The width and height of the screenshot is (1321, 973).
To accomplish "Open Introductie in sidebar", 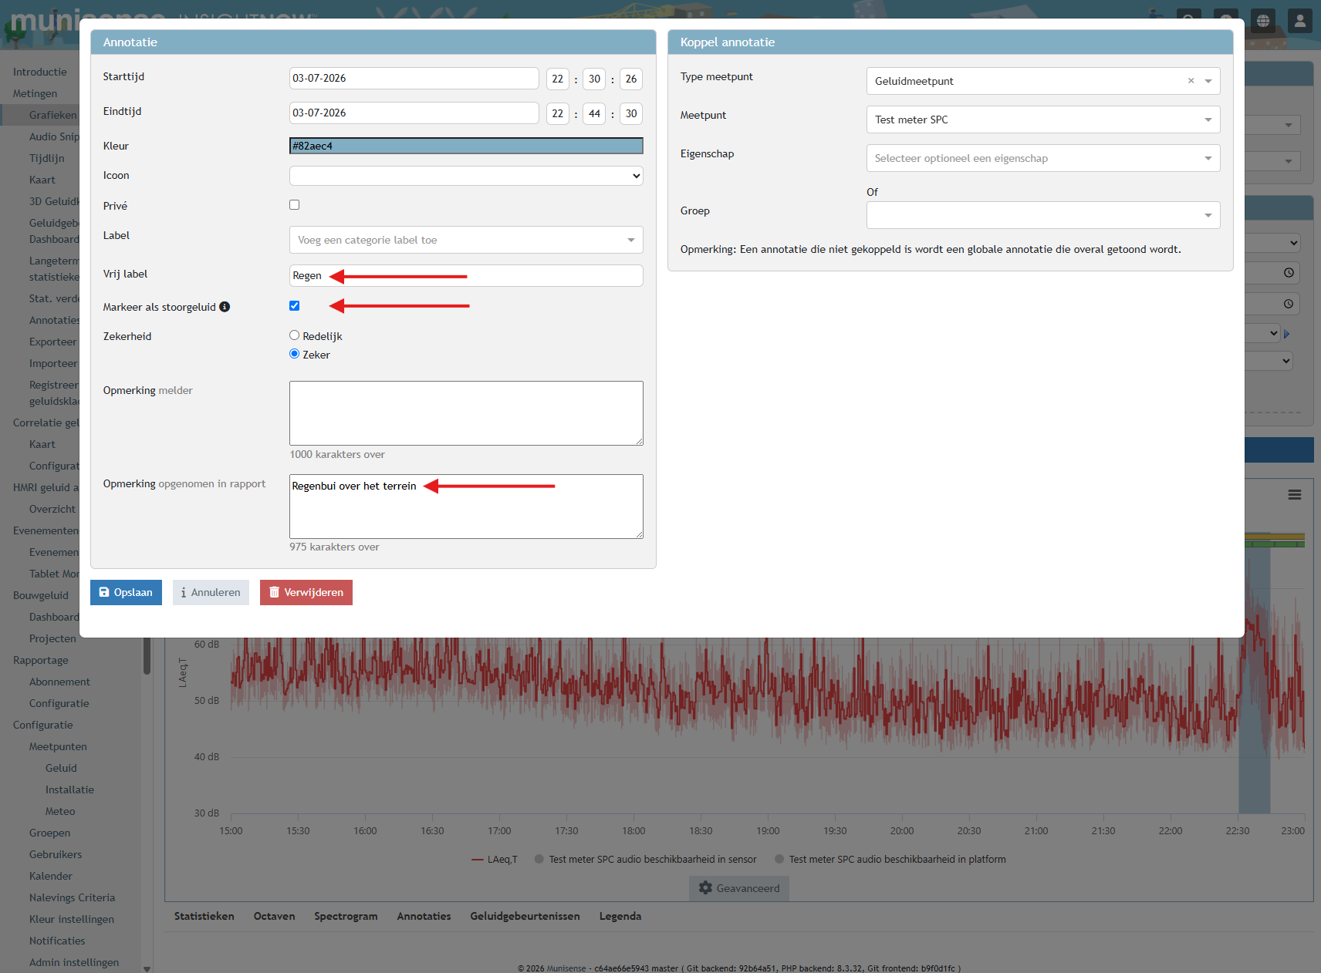I will [40, 72].
